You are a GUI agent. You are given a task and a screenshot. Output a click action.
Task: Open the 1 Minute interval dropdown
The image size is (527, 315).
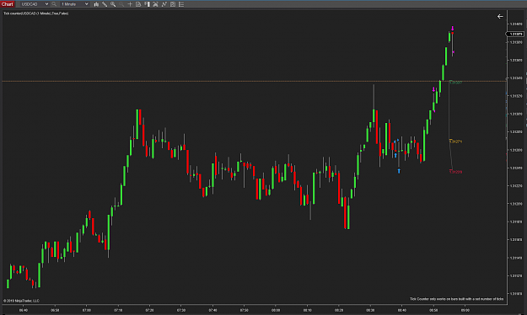tap(74, 4)
